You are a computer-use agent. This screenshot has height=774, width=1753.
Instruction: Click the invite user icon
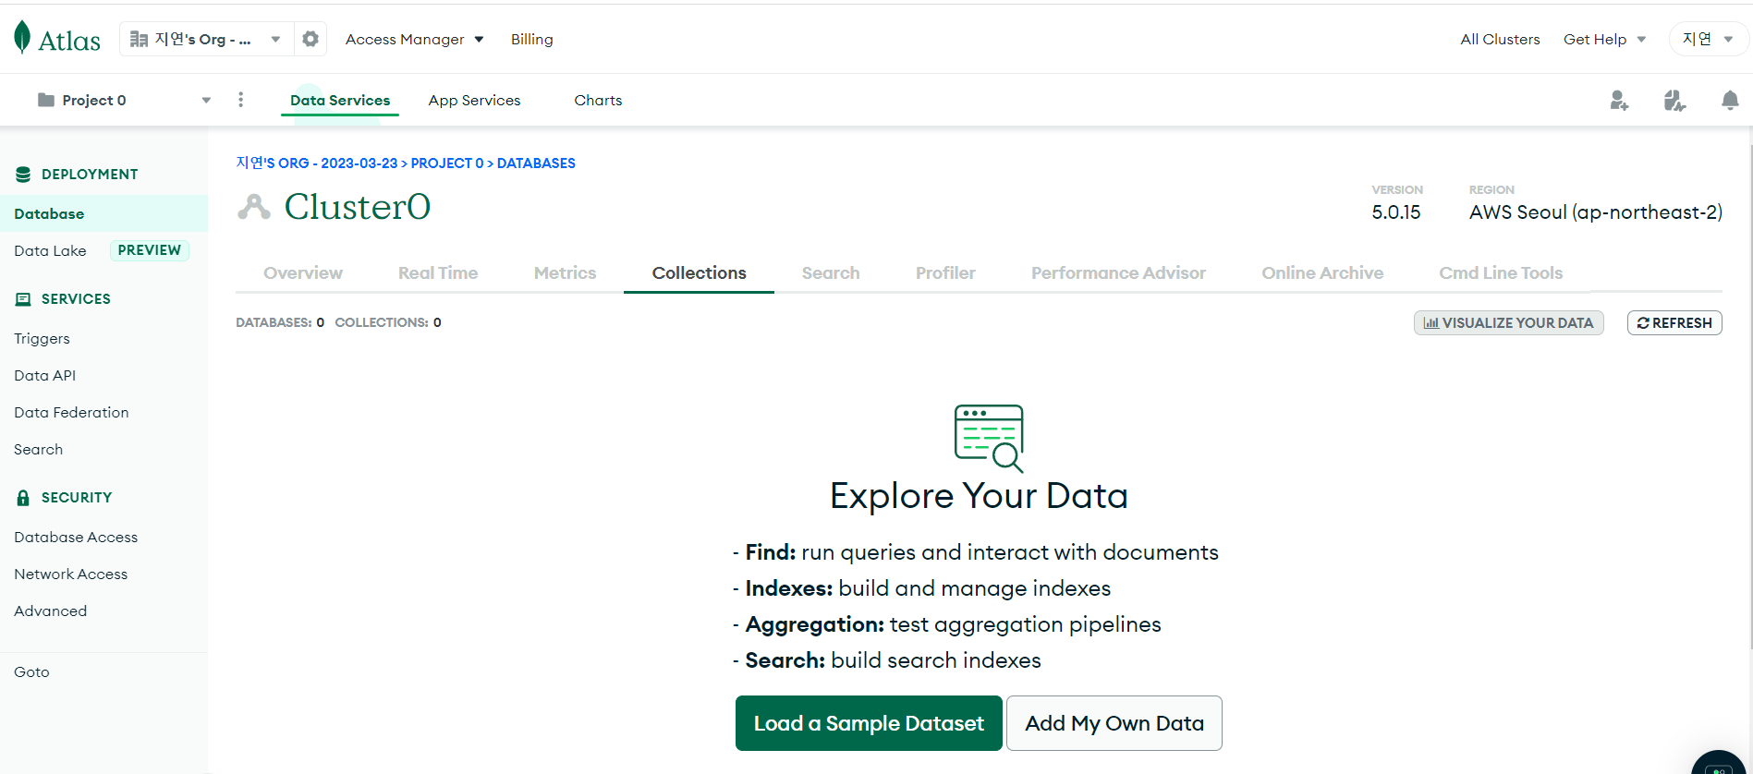tap(1619, 100)
